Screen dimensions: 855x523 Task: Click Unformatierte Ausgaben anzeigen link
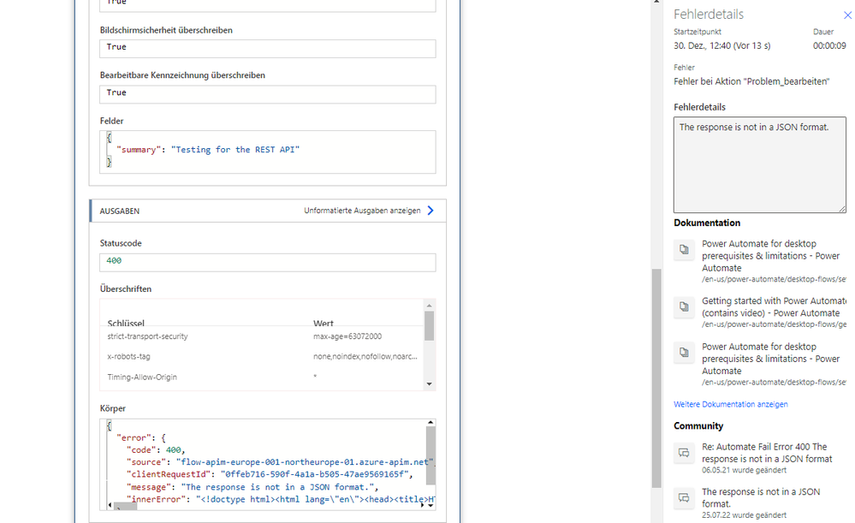pos(362,211)
